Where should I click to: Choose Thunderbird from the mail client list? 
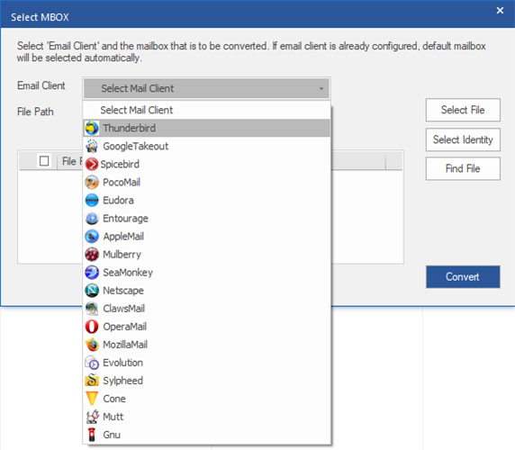pyautogui.click(x=206, y=128)
